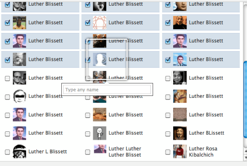
Task: Click Luther L Blissett's helmet avatar
Action: [19, 152]
